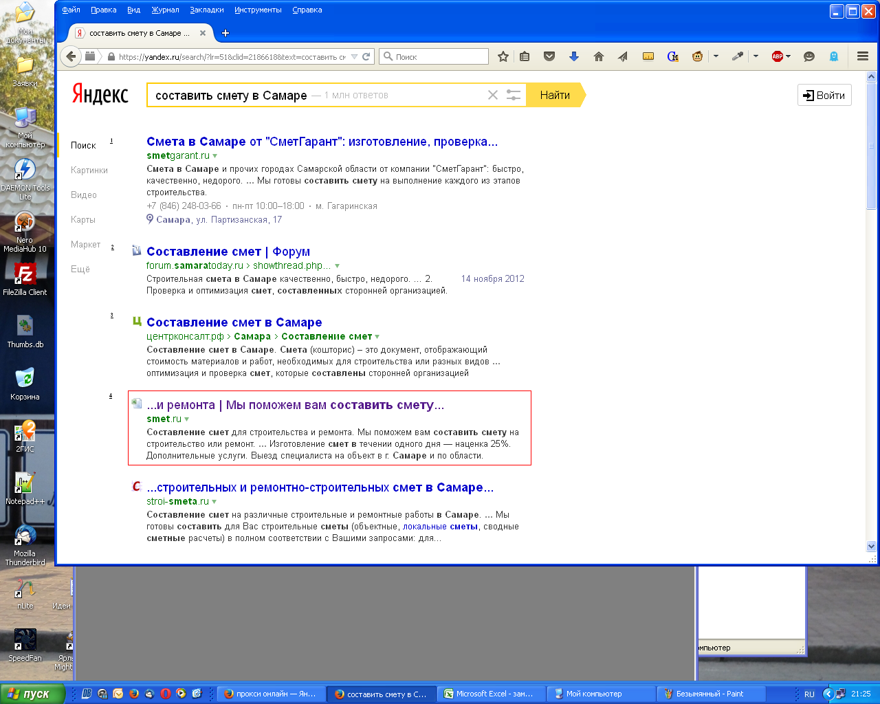Close the 'составить смету в Самаре' tab

click(x=203, y=33)
